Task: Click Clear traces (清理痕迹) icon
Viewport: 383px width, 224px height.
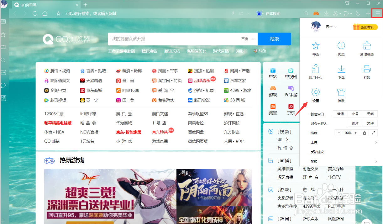Action: (367, 49)
